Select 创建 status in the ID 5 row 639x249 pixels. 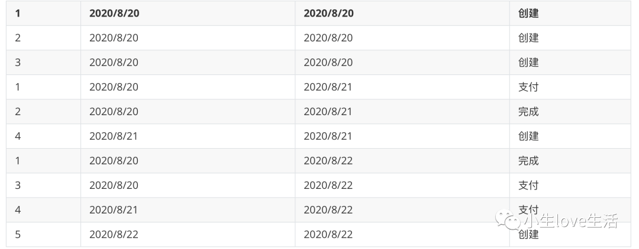point(528,234)
